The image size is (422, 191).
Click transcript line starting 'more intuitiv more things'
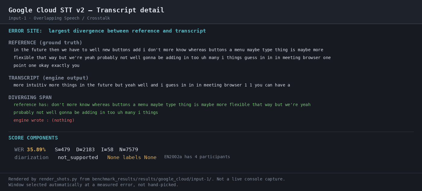point(152,85)
